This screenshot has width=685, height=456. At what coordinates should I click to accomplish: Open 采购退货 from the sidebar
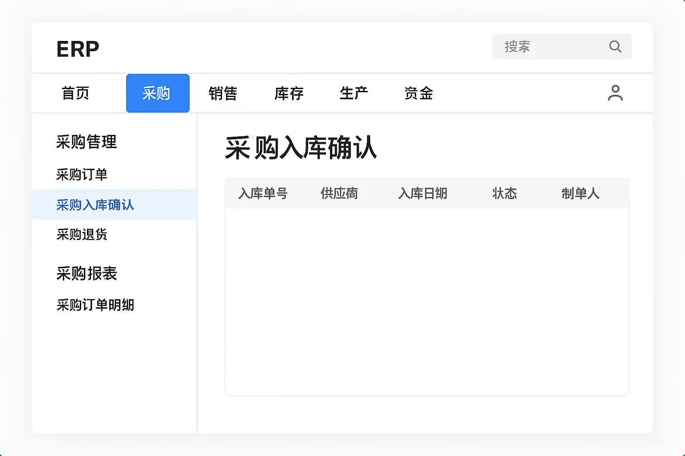pyautogui.click(x=82, y=234)
